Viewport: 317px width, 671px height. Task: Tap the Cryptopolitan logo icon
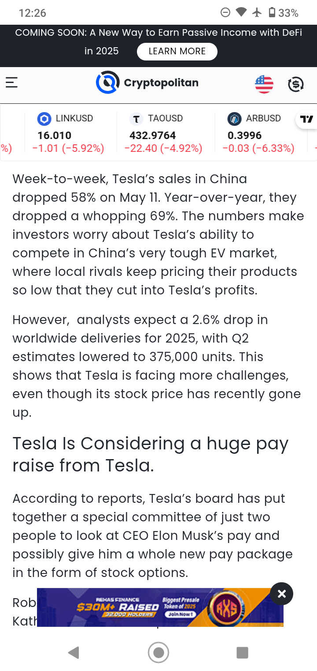click(108, 83)
